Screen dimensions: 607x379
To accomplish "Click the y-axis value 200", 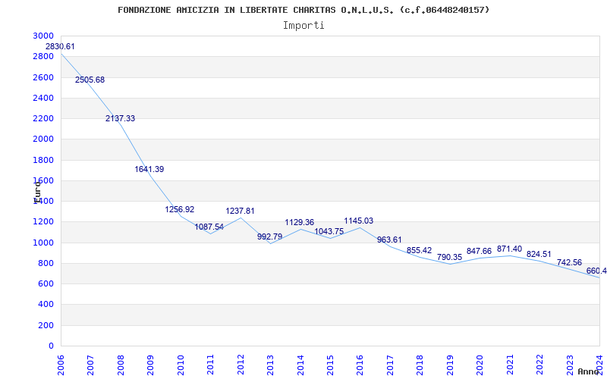I will 46,326.
